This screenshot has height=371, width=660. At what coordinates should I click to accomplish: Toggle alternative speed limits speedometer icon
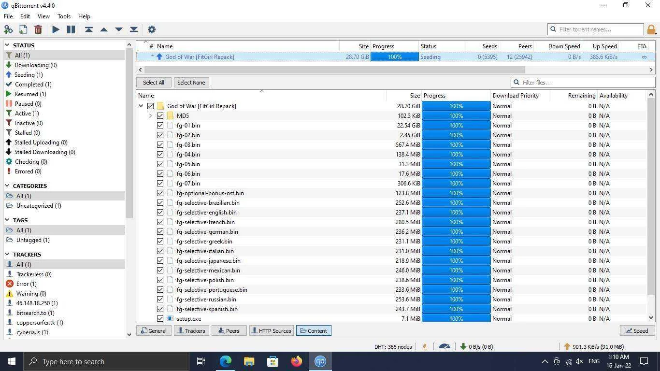point(445,346)
